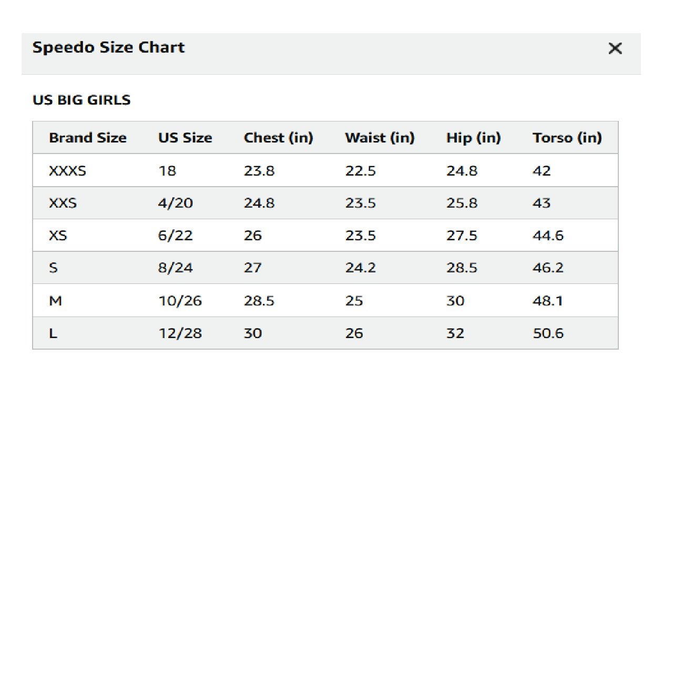Screen dimensions: 673x673
Task: Click the XS brand size cell
Action: 58,236
